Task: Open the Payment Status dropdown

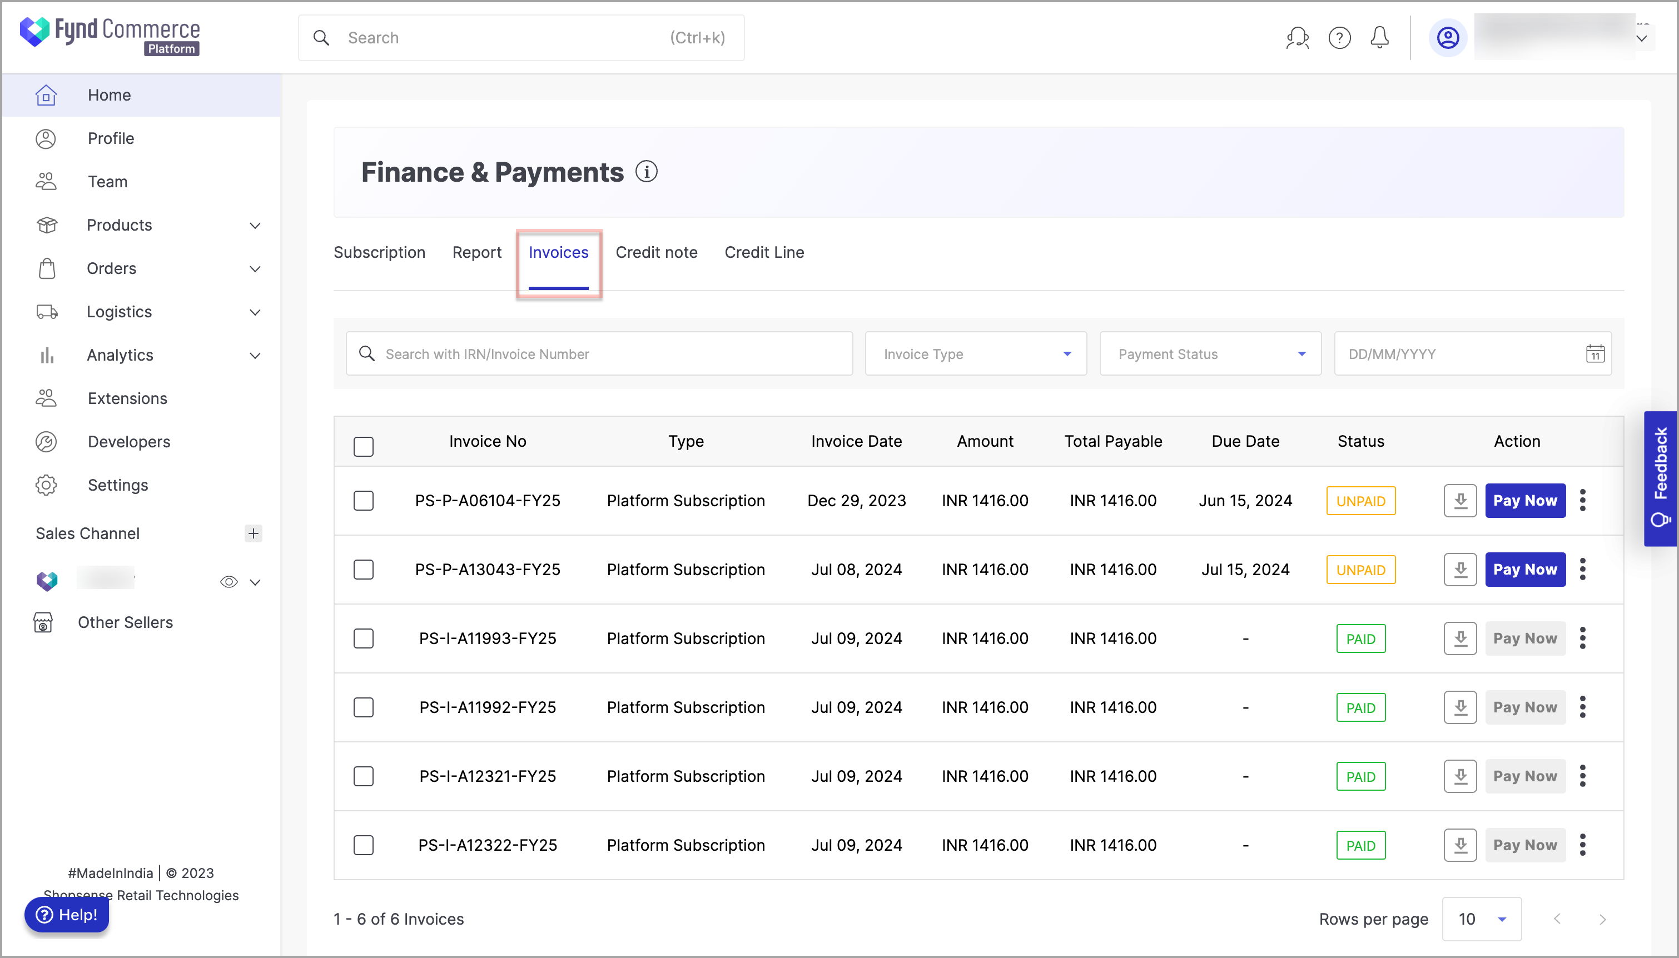Action: tap(1210, 354)
